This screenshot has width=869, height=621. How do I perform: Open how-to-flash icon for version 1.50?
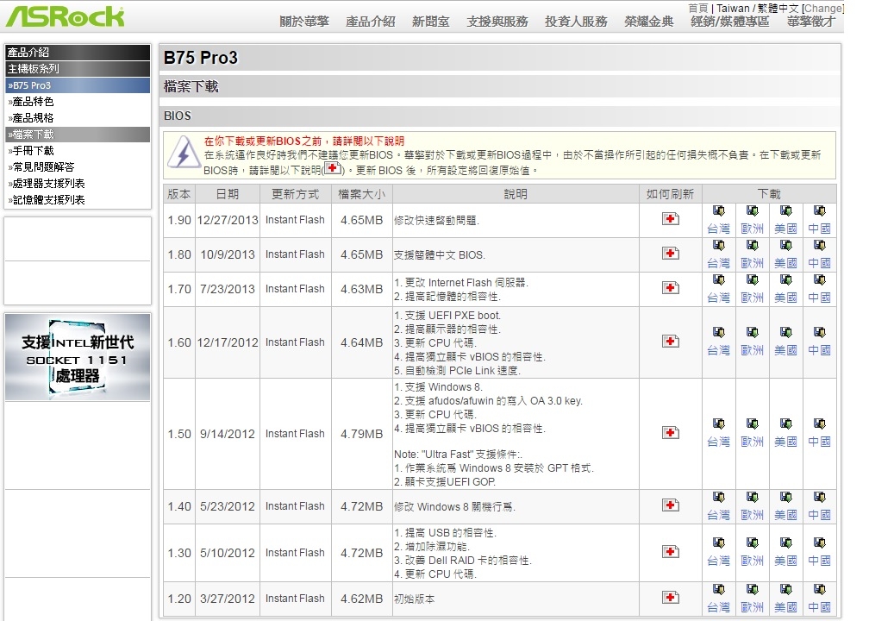click(x=671, y=432)
